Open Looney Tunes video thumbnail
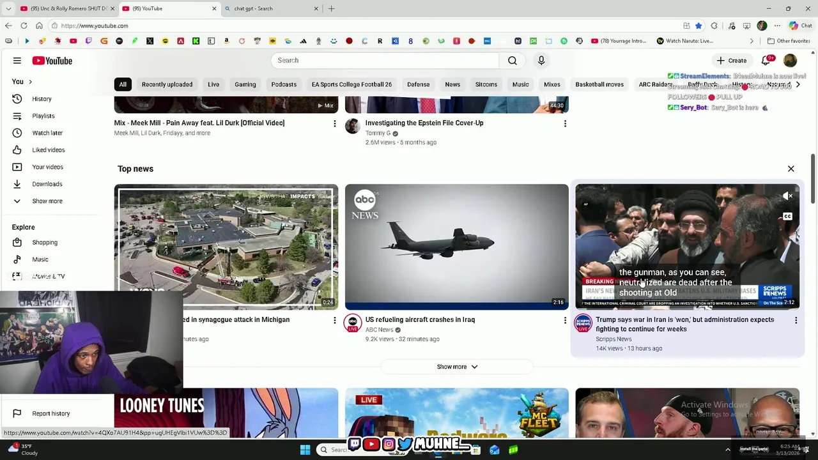This screenshot has width=818, height=460. [x=226, y=413]
